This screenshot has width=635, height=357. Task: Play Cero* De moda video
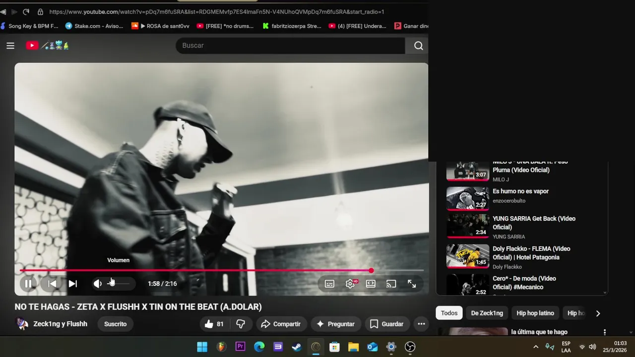click(468, 285)
